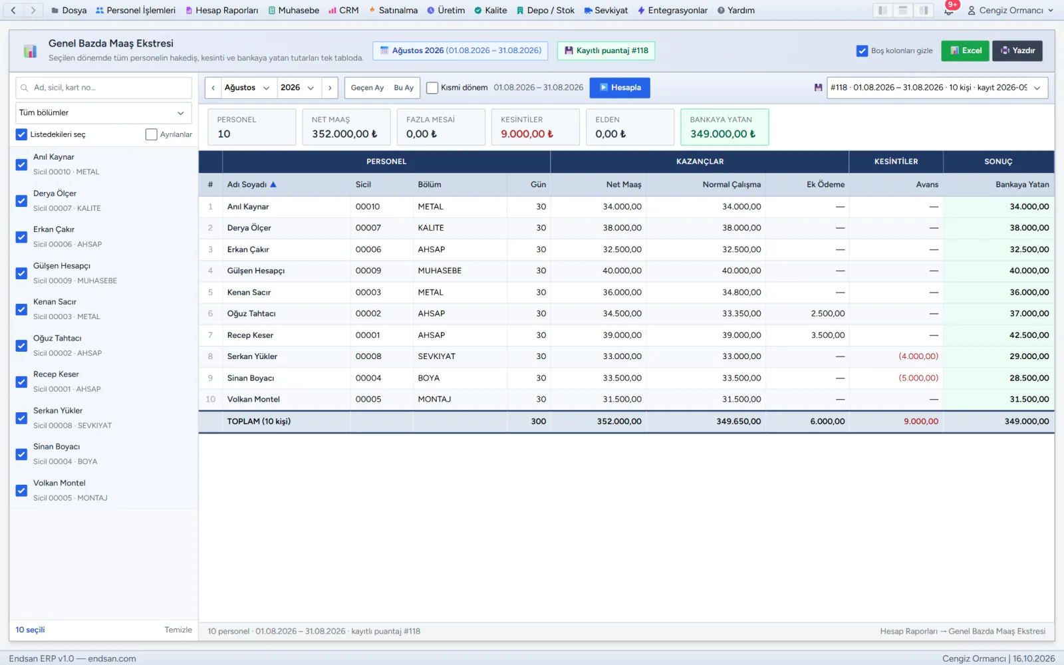The height and width of the screenshot is (665, 1064).
Task: Export the report with the Excel button
Action: [x=966, y=51]
